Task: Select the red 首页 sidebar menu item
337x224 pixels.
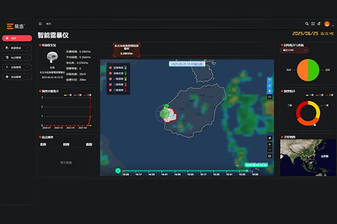Action: pos(17,38)
